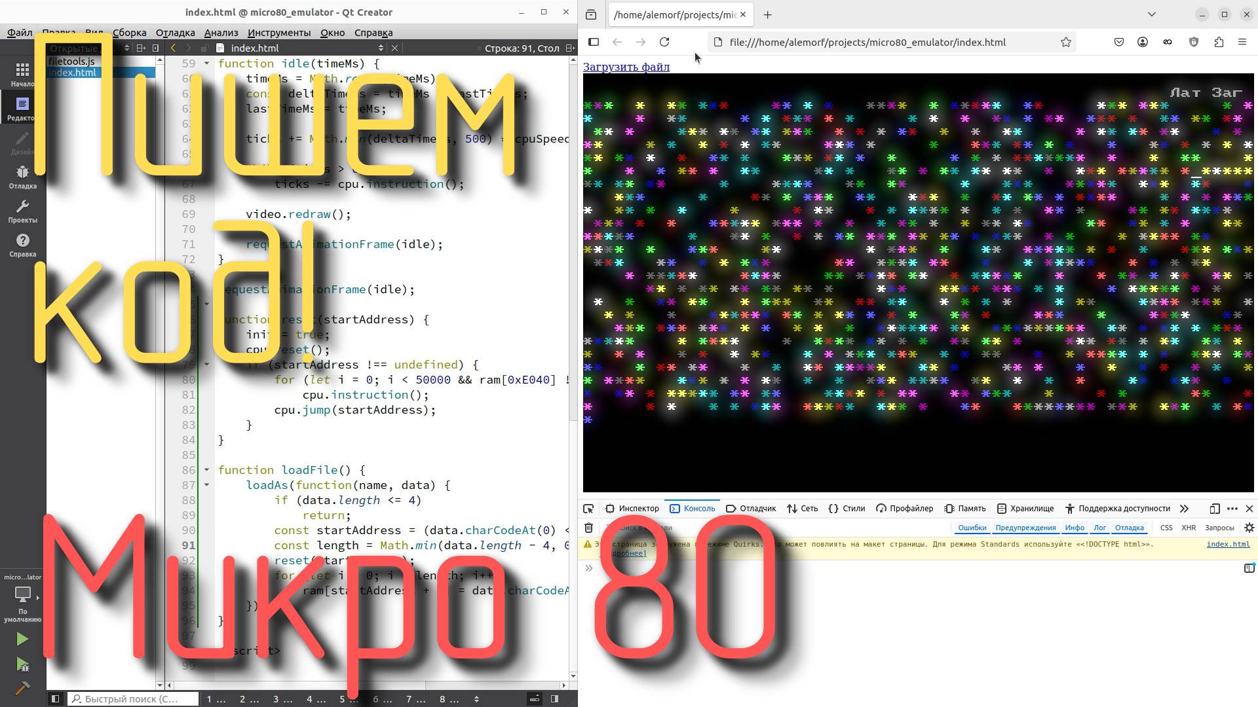The height and width of the screenshot is (707, 1258).
Task: Click the Загрузить файл link
Action: pos(626,67)
